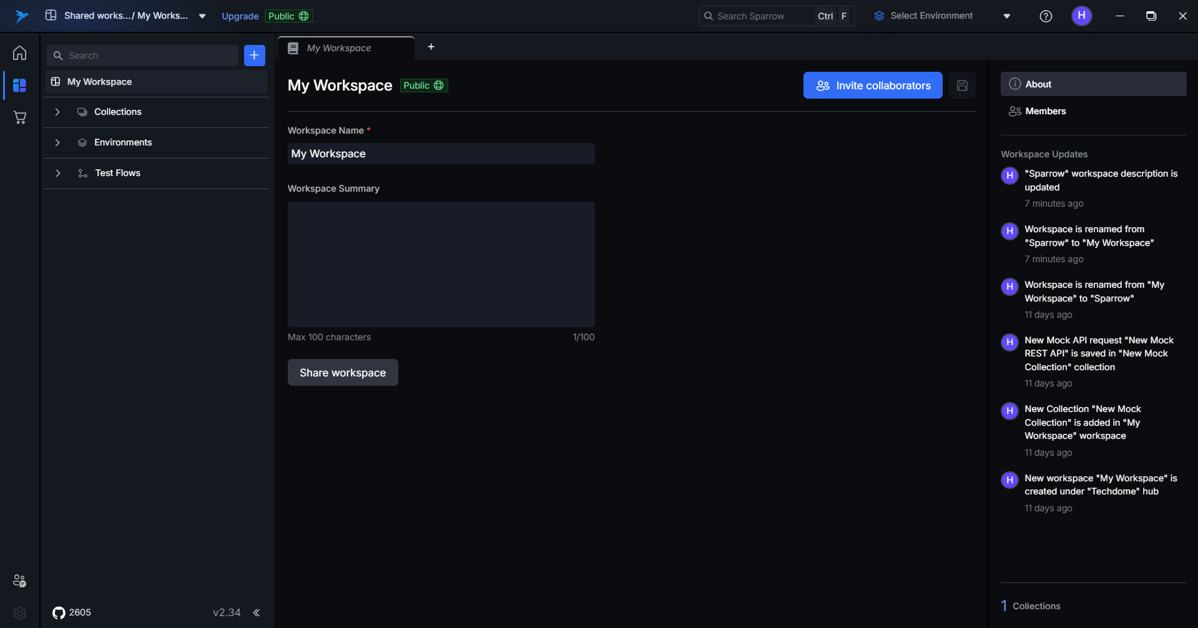1198x628 pixels.
Task: Expand the Collections tree section
Action: [57, 112]
